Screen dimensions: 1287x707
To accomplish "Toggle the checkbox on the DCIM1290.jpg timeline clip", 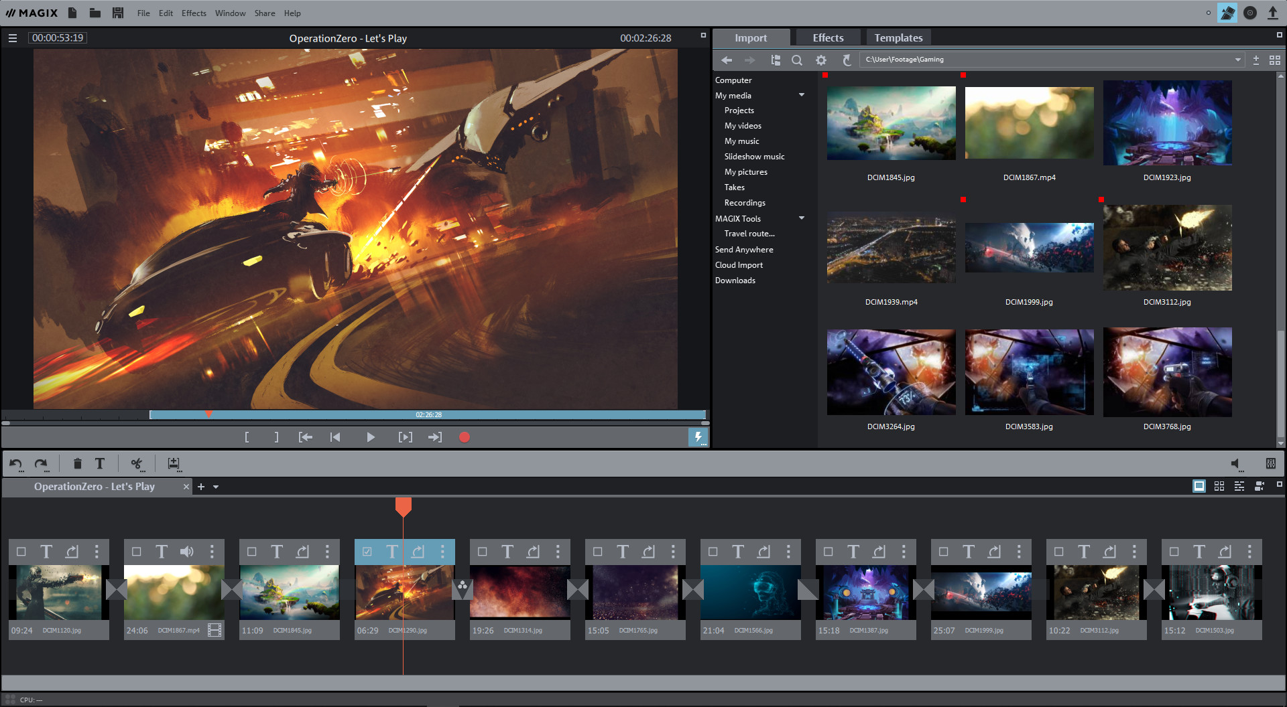I will point(367,551).
